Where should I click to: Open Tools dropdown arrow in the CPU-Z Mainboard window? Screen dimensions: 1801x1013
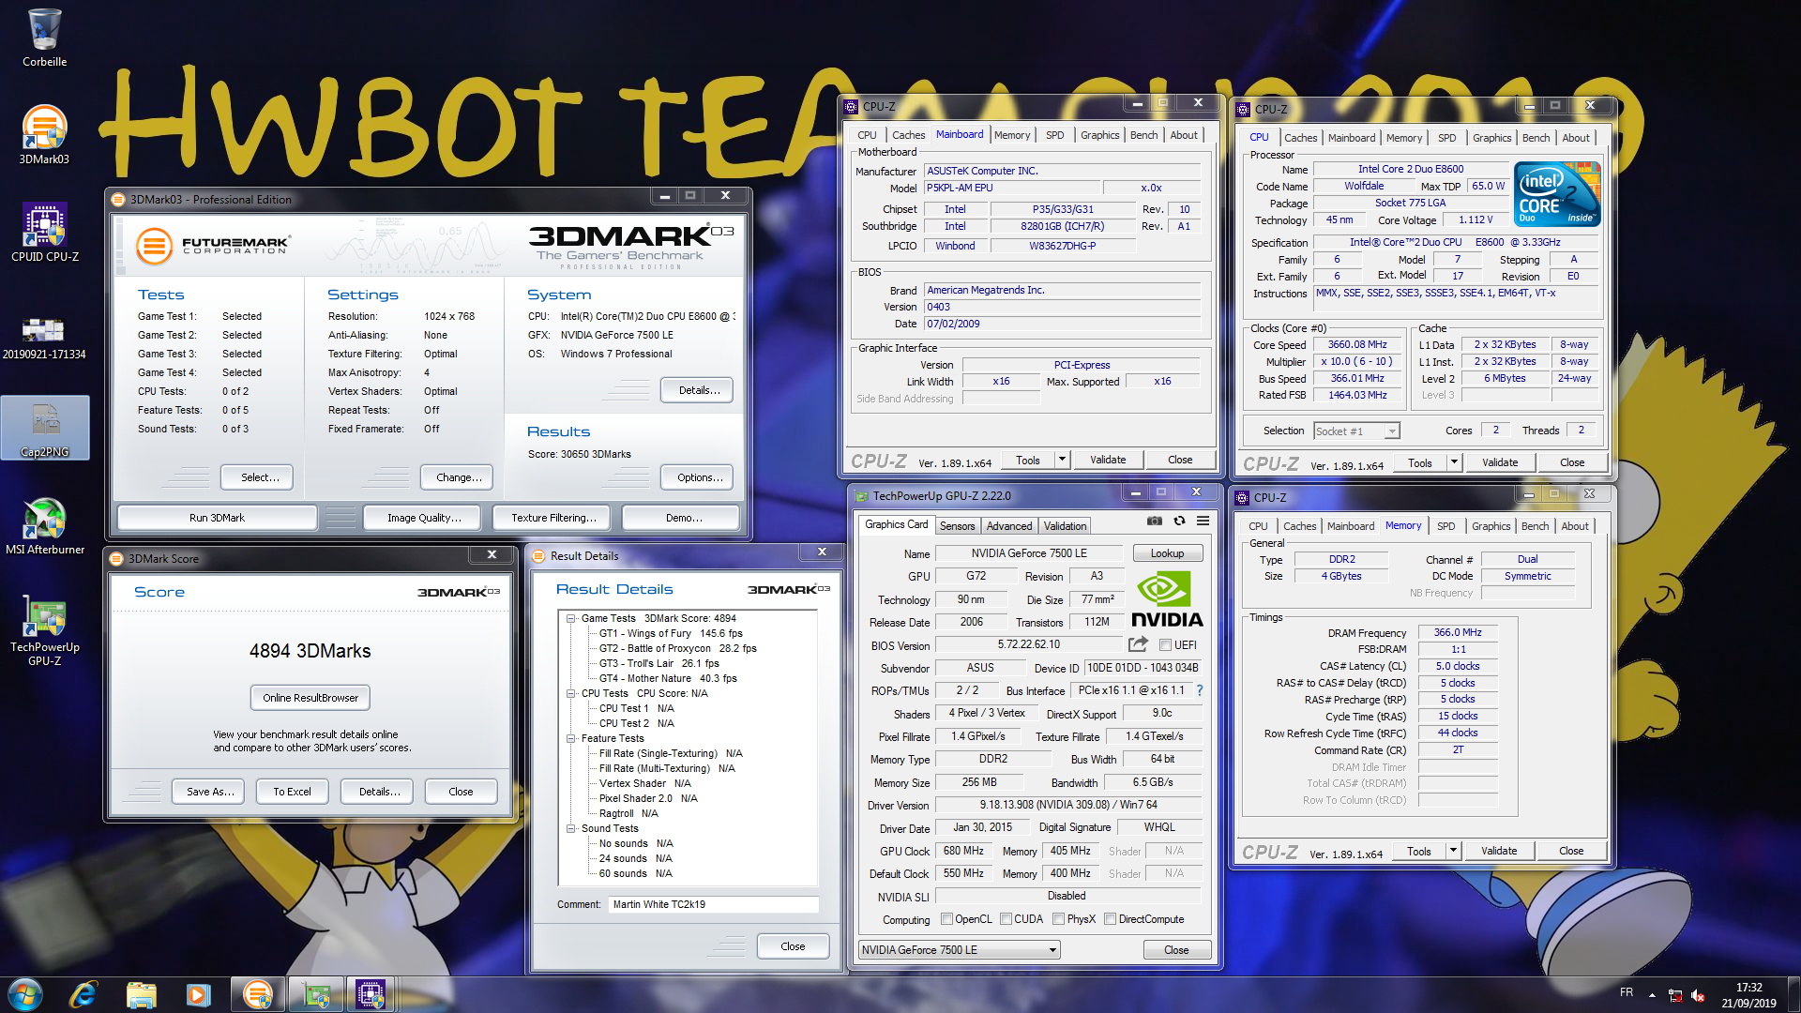coord(1062,460)
